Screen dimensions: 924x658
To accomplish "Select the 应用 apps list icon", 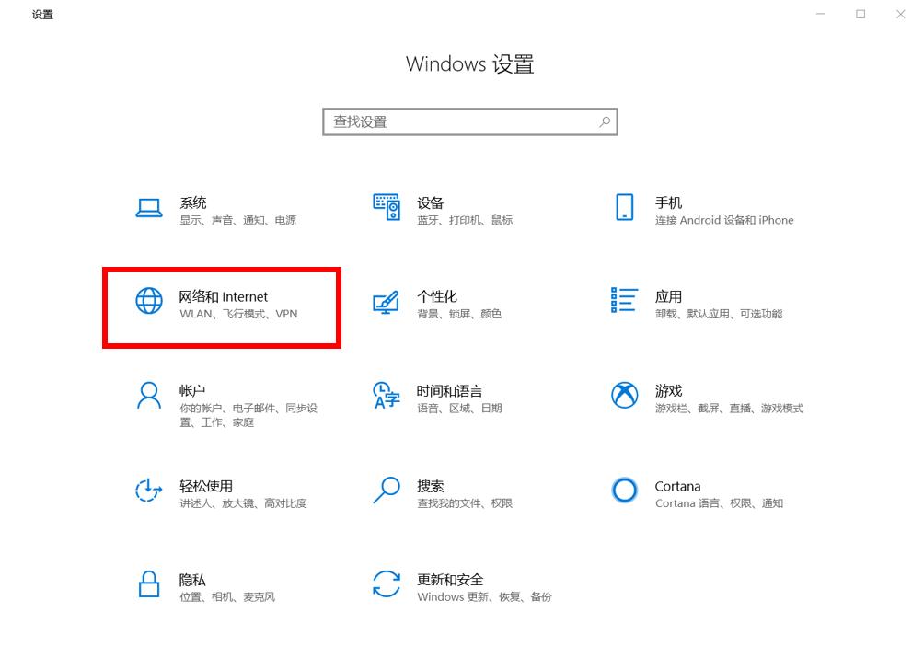I will pyautogui.click(x=624, y=302).
